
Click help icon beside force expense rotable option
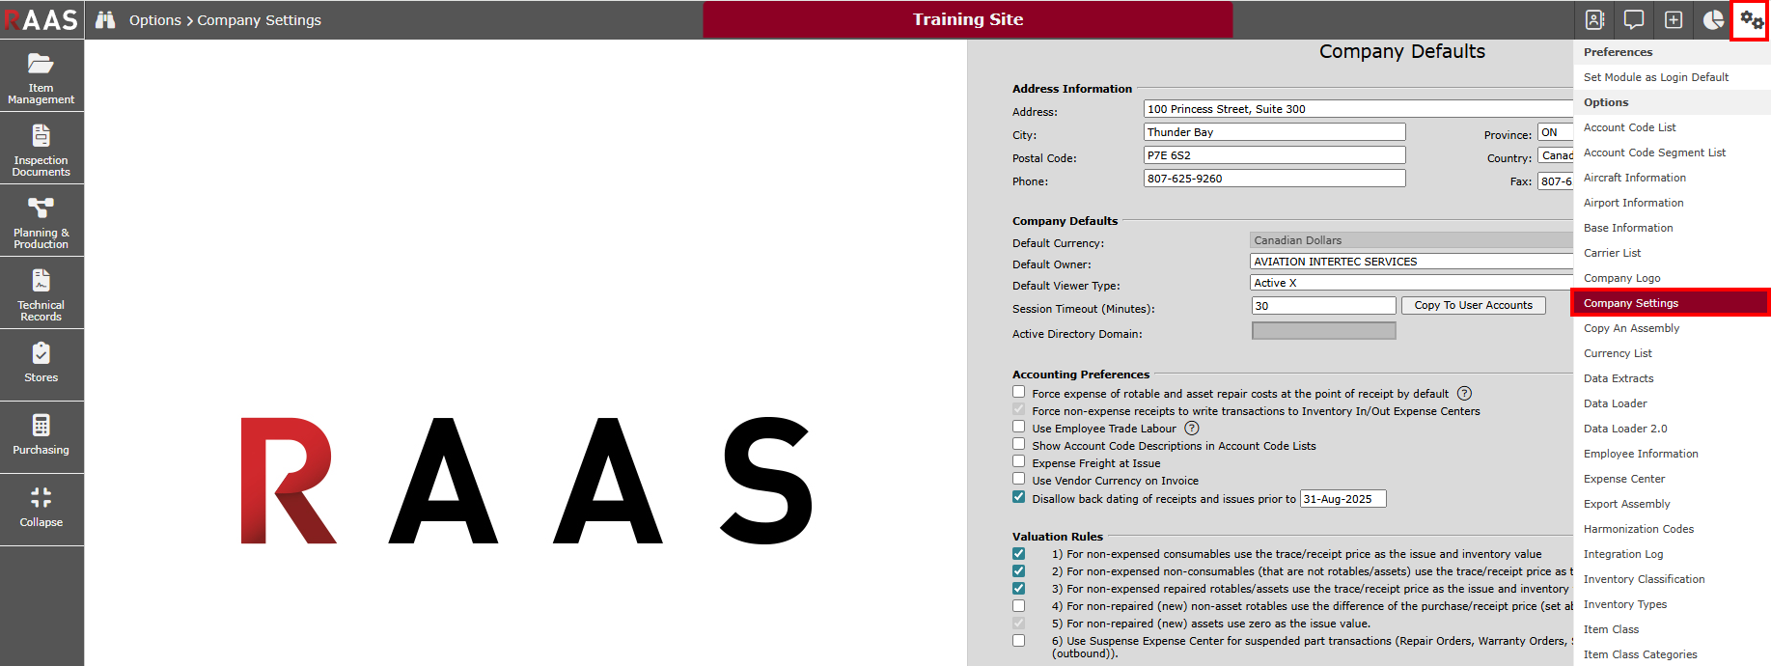(1464, 394)
